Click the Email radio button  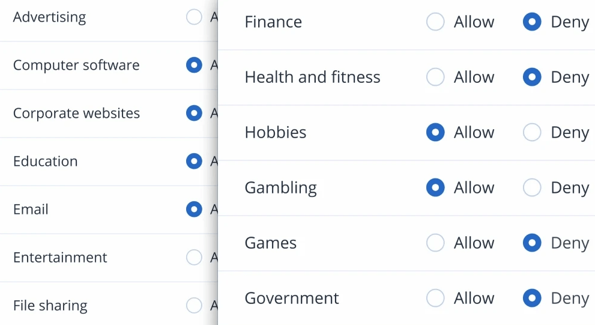(x=194, y=210)
